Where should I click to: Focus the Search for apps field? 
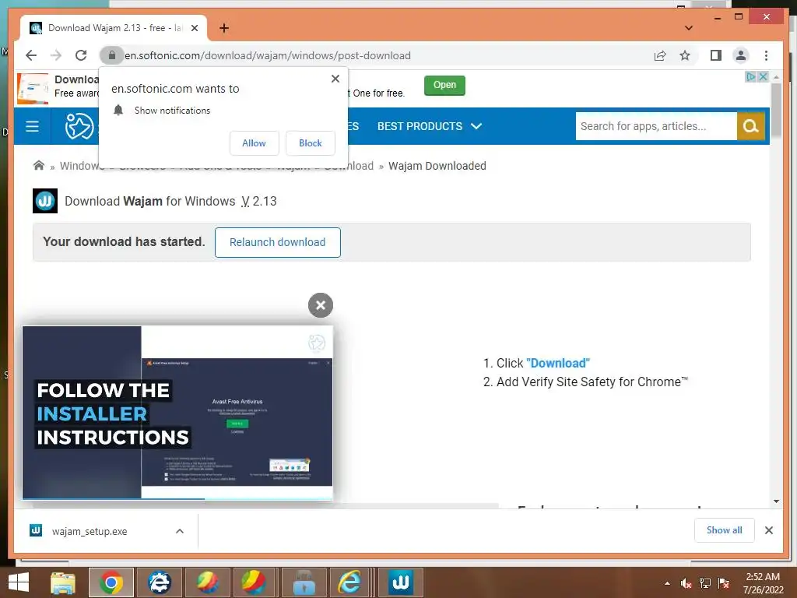(x=655, y=126)
